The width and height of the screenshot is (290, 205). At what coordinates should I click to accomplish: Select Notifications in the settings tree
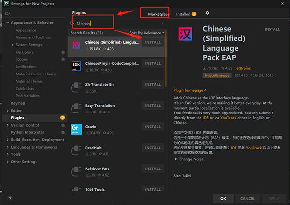26,67
